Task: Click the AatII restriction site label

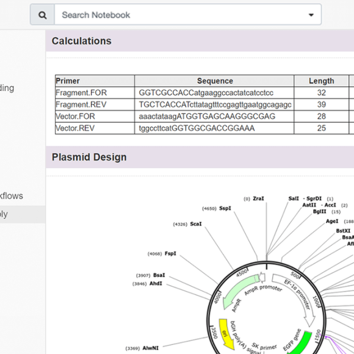Action: pyautogui.click(x=309, y=205)
